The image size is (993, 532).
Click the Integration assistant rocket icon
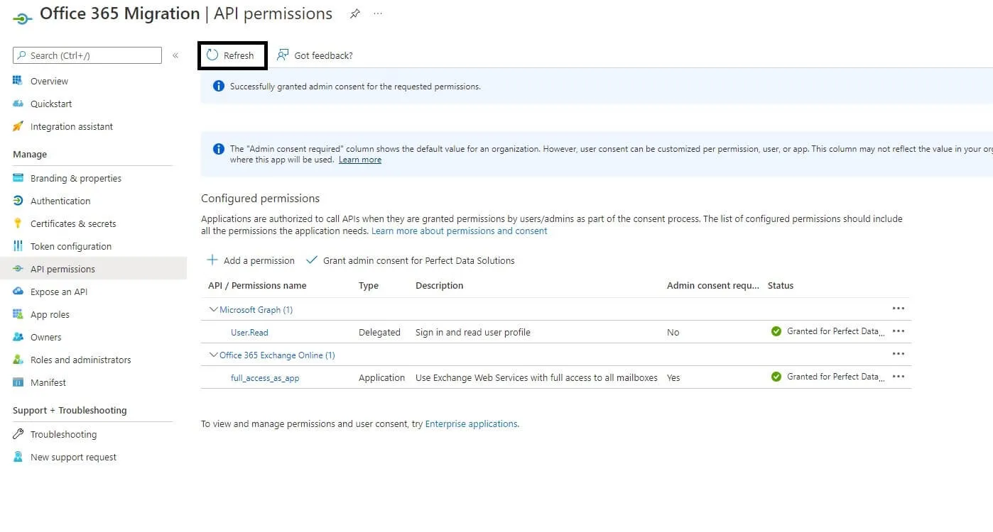click(x=18, y=126)
